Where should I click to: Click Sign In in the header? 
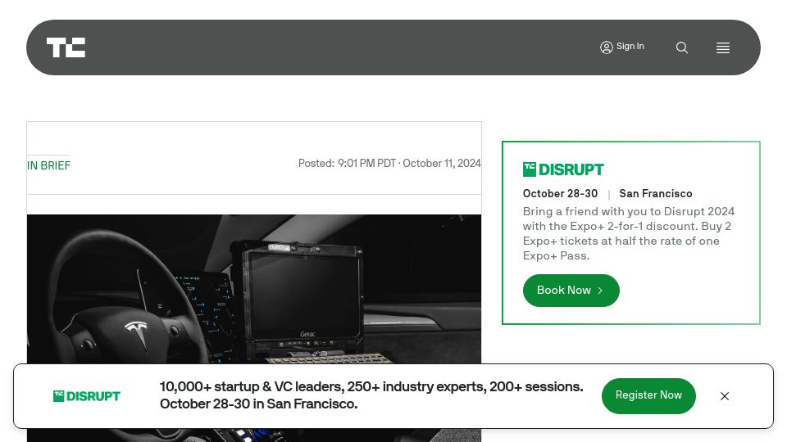630,46
